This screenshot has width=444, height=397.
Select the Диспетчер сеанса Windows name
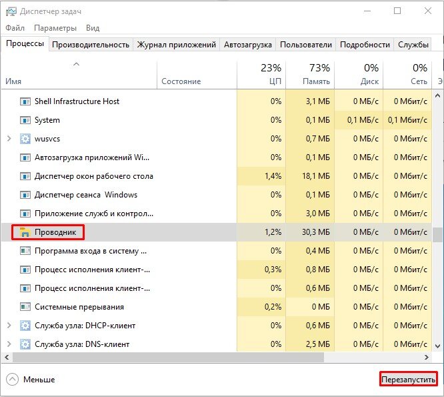point(86,195)
